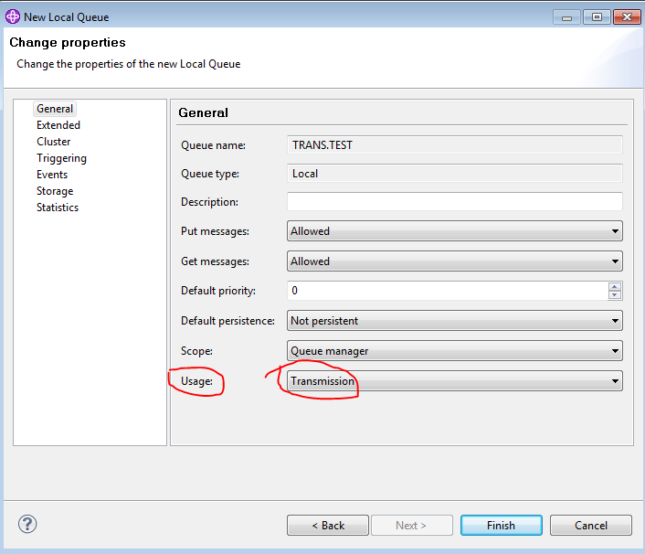The image size is (645, 554).
Task: Decrease Default priority with down arrow
Action: (615, 295)
